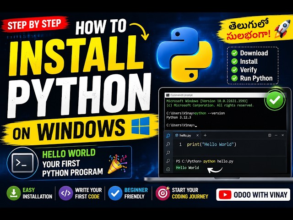
Task: Click the Microsoft Windows version line
Action: [x=207, y=101]
